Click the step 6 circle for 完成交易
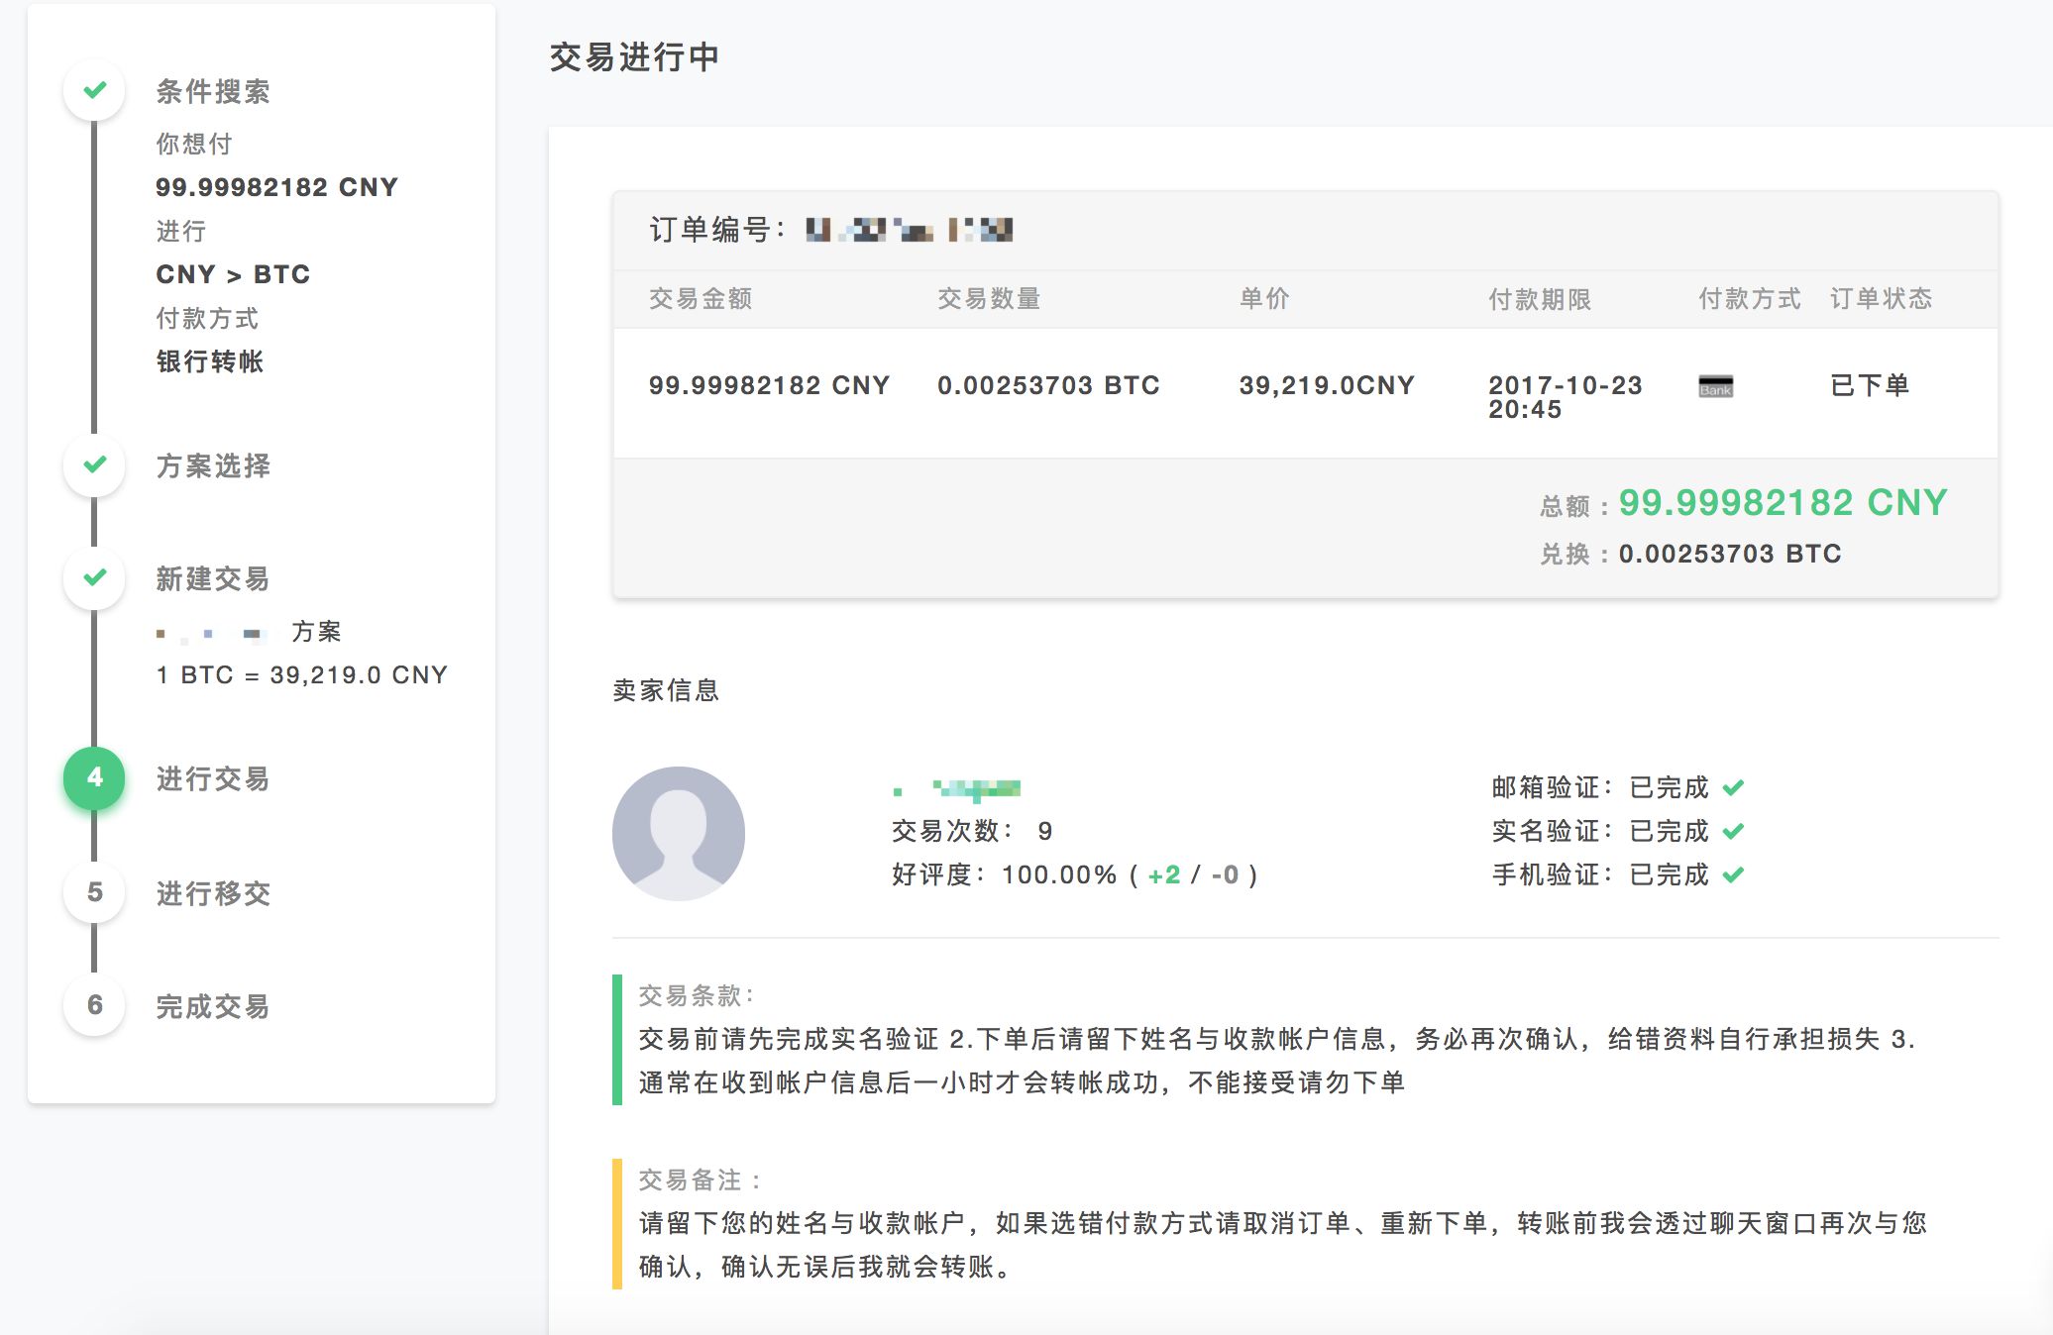 coord(94,1005)
